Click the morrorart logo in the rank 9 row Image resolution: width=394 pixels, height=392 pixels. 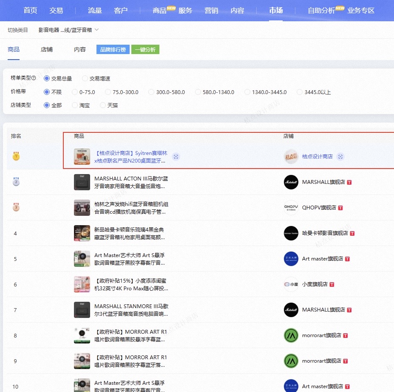291,361
